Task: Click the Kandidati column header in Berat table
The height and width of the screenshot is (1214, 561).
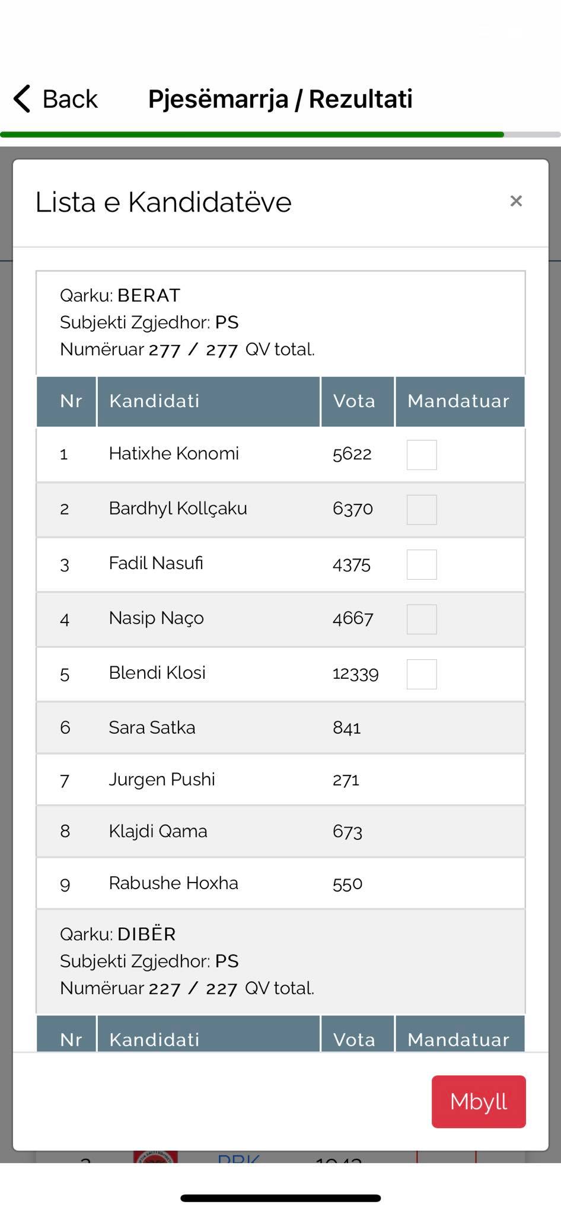Action: coord(154,401)
